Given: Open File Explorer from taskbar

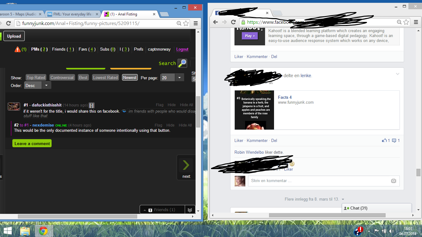Looking at the screenshot, I should coord(25,231).
